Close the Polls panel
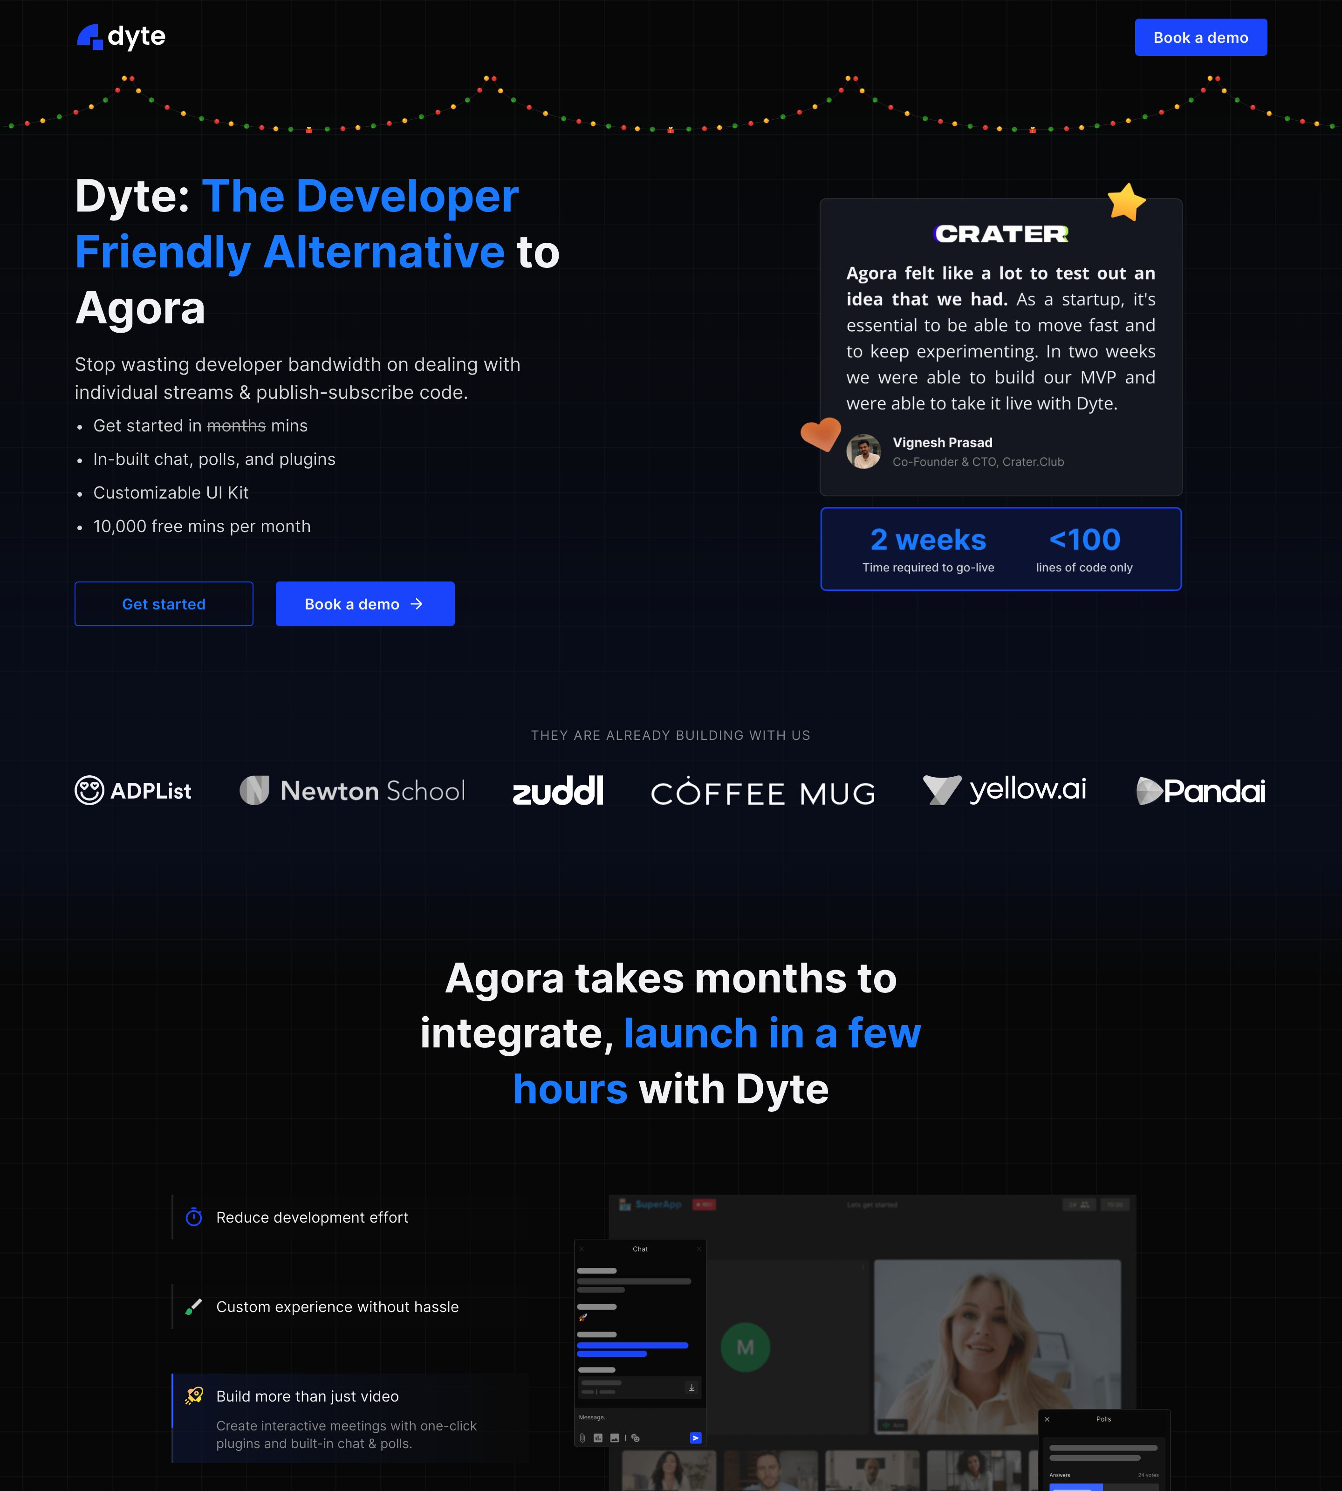 click(1047, 1419)
